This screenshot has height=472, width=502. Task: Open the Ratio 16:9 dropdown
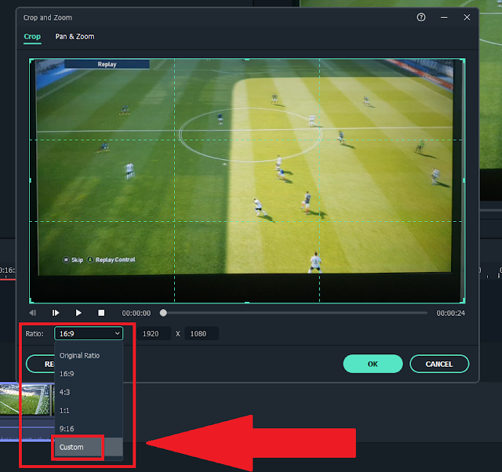click(89, 333)
